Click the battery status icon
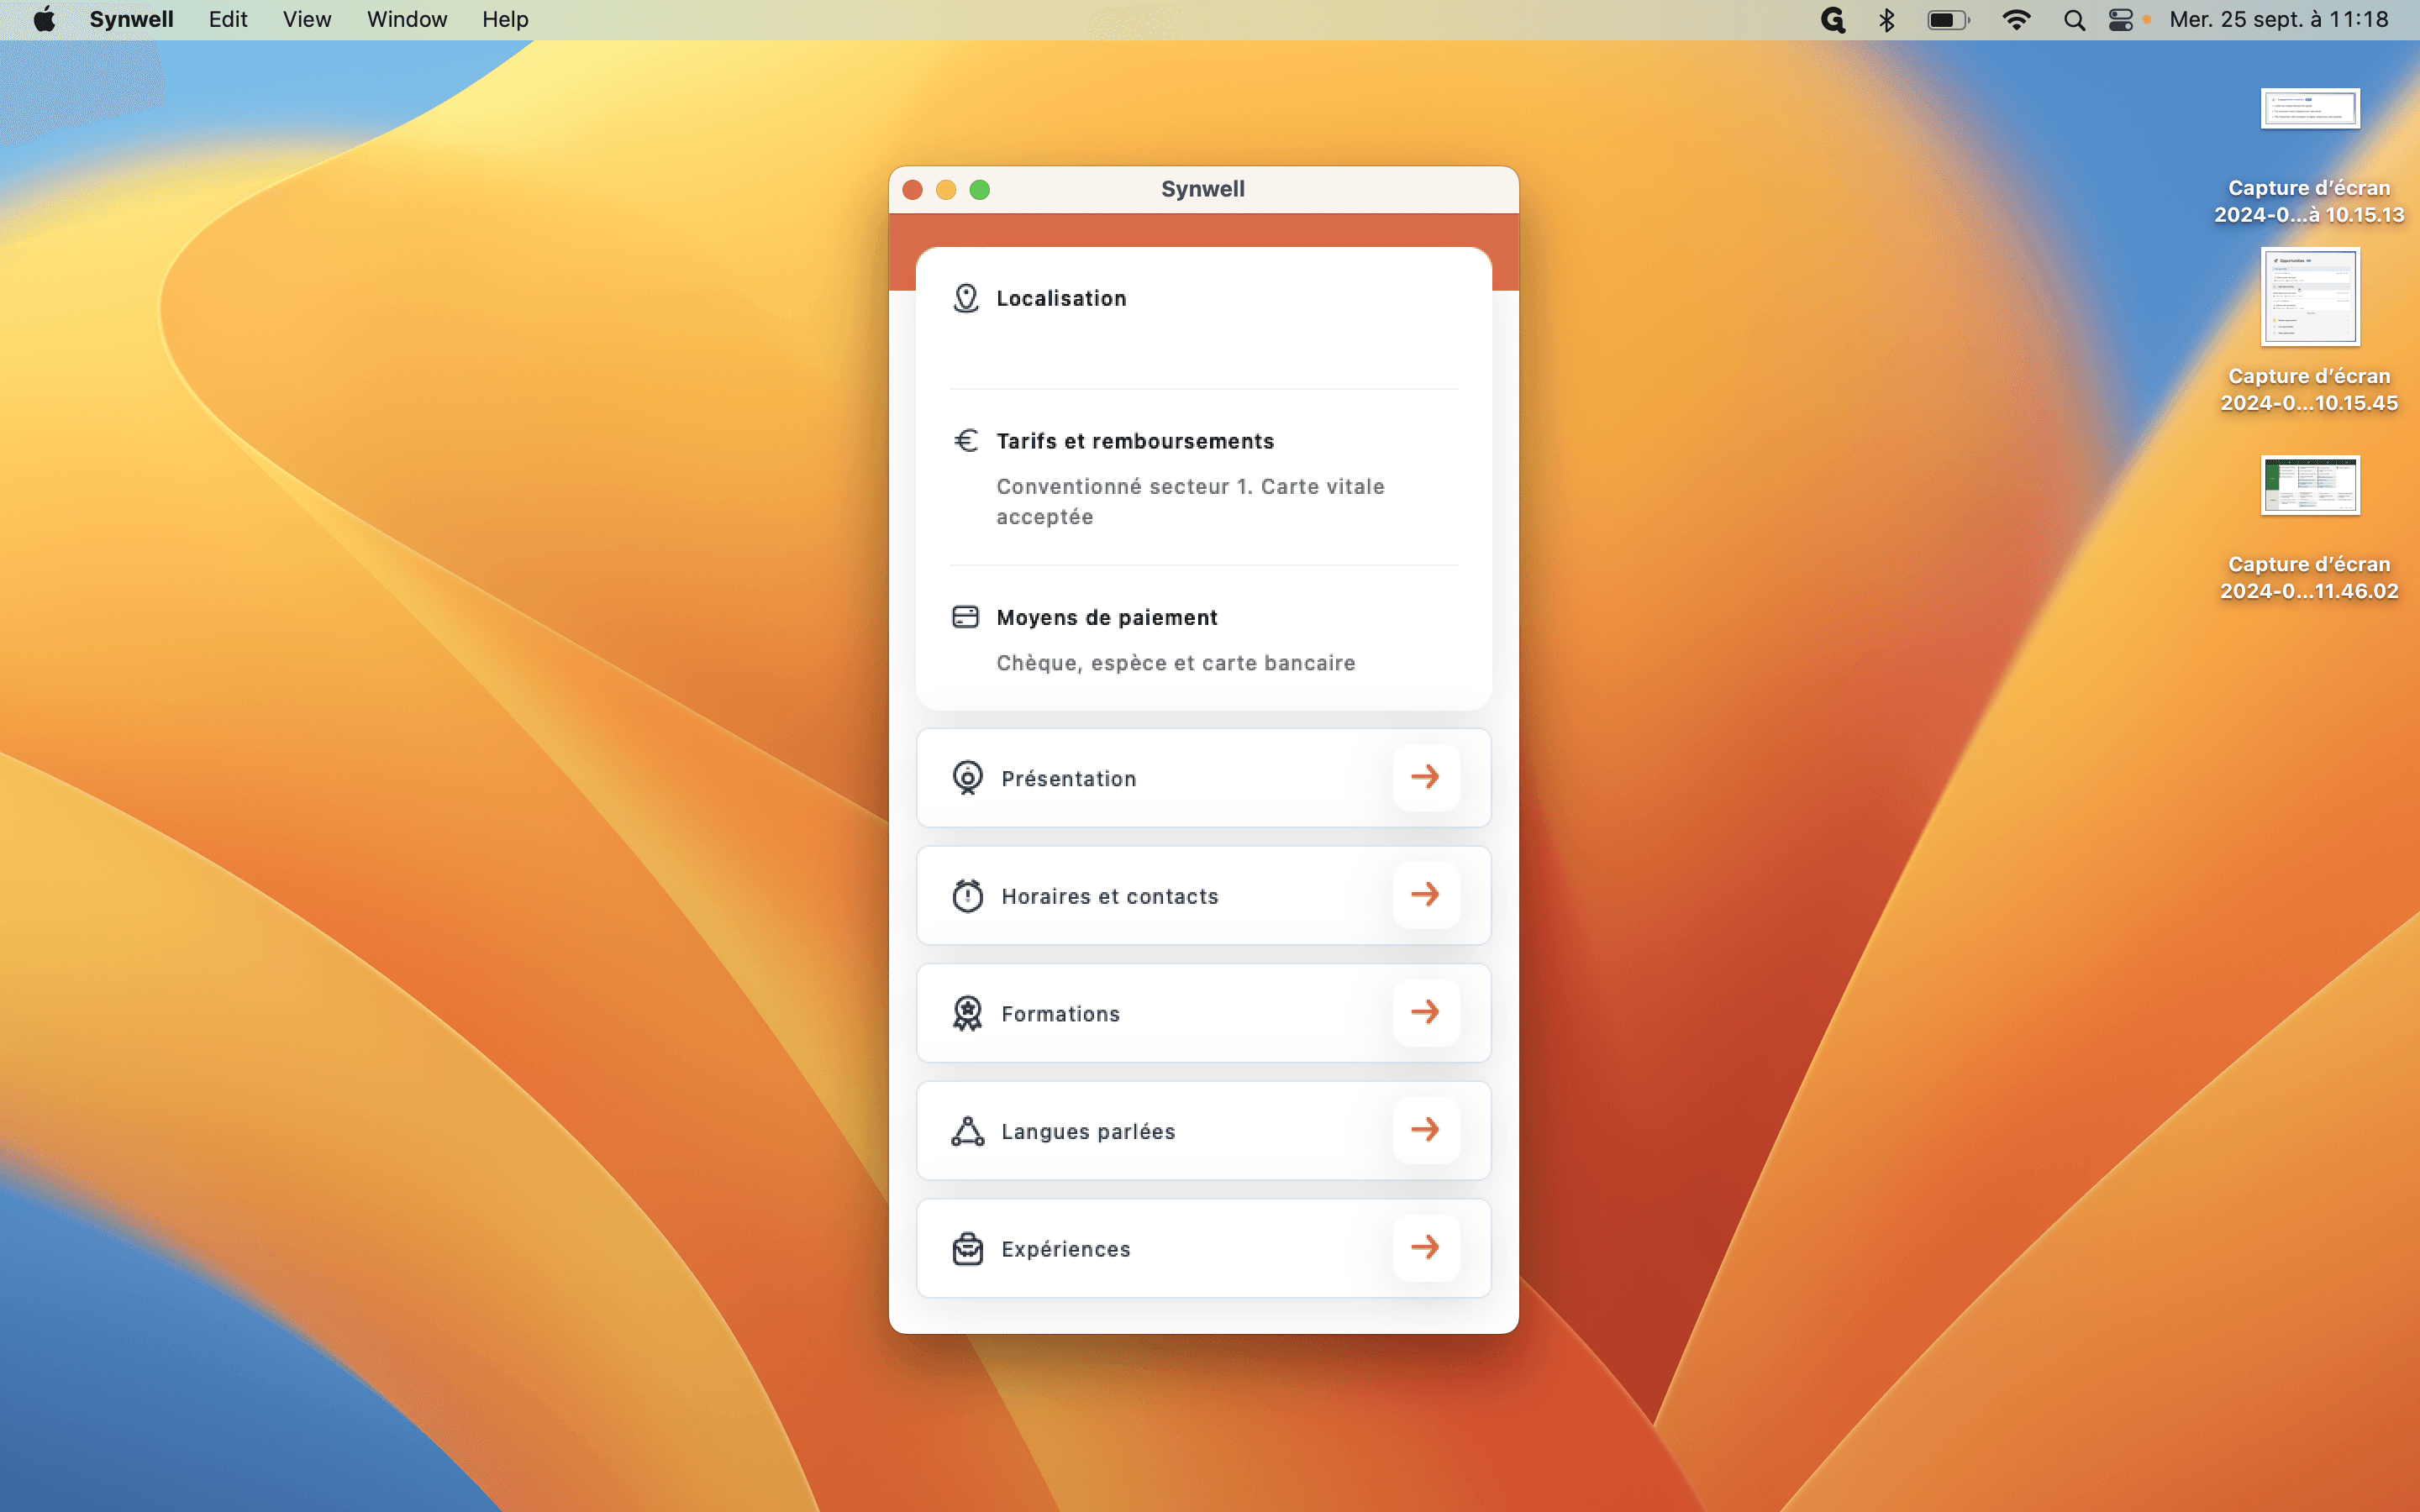Screen dimensions: 2420x1512 (1948, 19)
